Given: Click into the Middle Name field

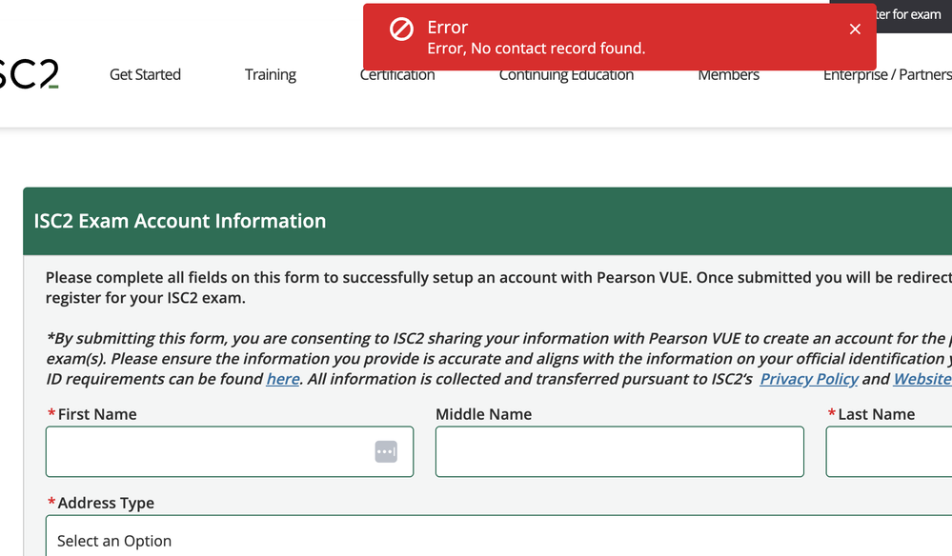Looking at the screenshot, I should [619, 451].
